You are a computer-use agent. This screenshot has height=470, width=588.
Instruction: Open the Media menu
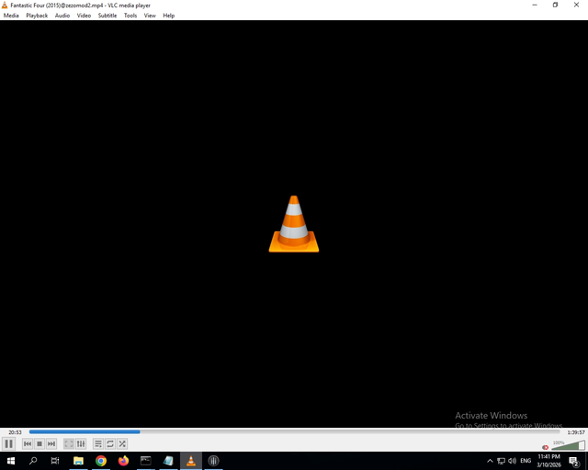tap(11, 16)
